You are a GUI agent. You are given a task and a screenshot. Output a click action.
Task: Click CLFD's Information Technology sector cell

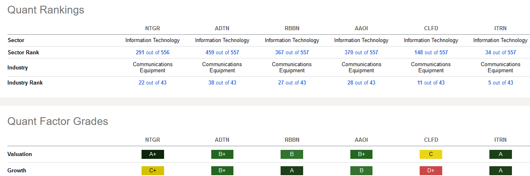pyautogui.click(x=431, y=40)
